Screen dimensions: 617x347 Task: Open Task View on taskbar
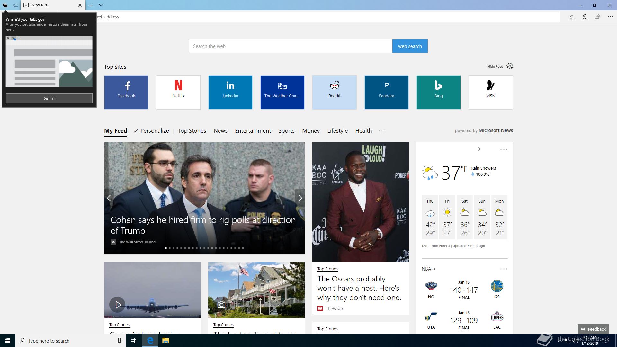point(134,341)
